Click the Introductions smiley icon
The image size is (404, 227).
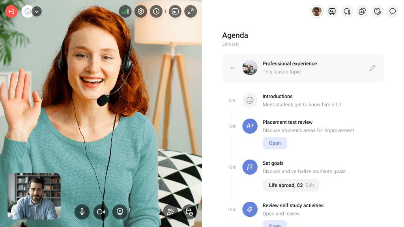tap(250, 100)
